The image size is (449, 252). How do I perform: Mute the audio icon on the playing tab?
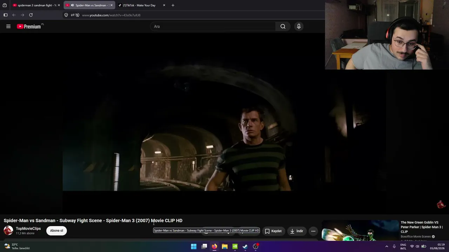(72, 5)
